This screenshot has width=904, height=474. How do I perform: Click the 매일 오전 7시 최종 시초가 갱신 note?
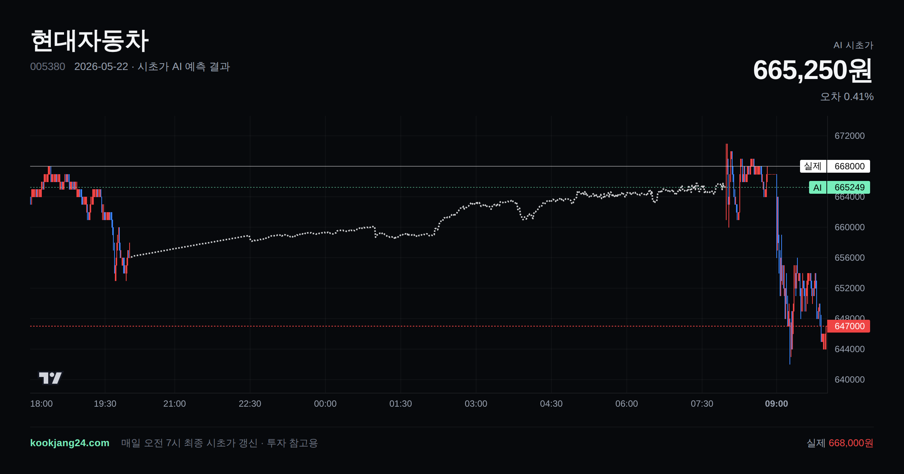tap(189, 443)
